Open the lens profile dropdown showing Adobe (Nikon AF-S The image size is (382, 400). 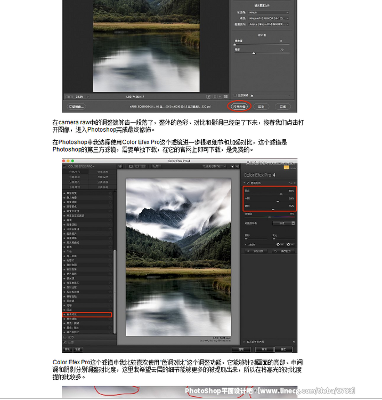click(269, 24)
